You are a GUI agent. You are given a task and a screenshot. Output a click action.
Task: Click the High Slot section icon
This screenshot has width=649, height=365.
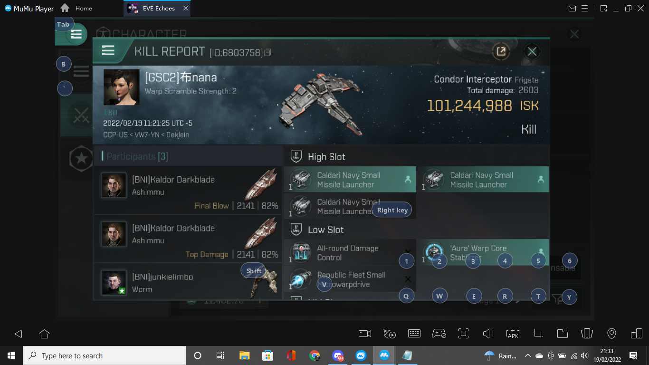click(x=296, y=156)
